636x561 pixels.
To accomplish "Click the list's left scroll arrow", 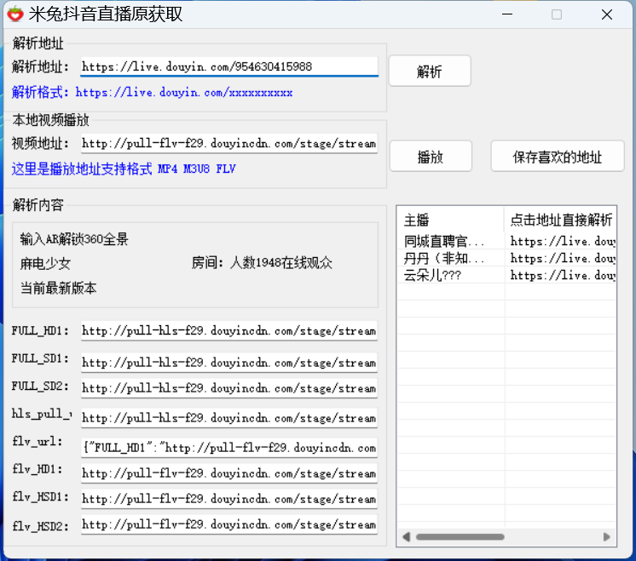I will point(406,536).
